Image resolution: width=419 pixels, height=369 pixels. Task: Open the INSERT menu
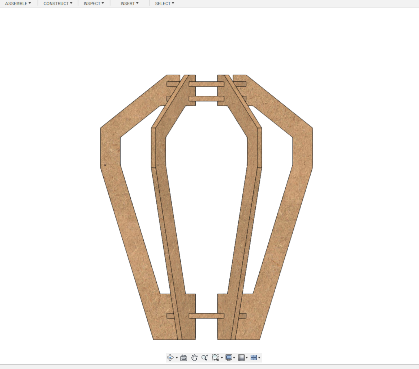tap(129, 4)
